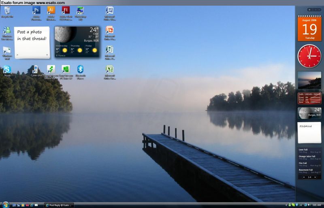The height and width of the screenshot is (208, 324).
Task: Click the Windows Start orb
Action: [6, 205]
